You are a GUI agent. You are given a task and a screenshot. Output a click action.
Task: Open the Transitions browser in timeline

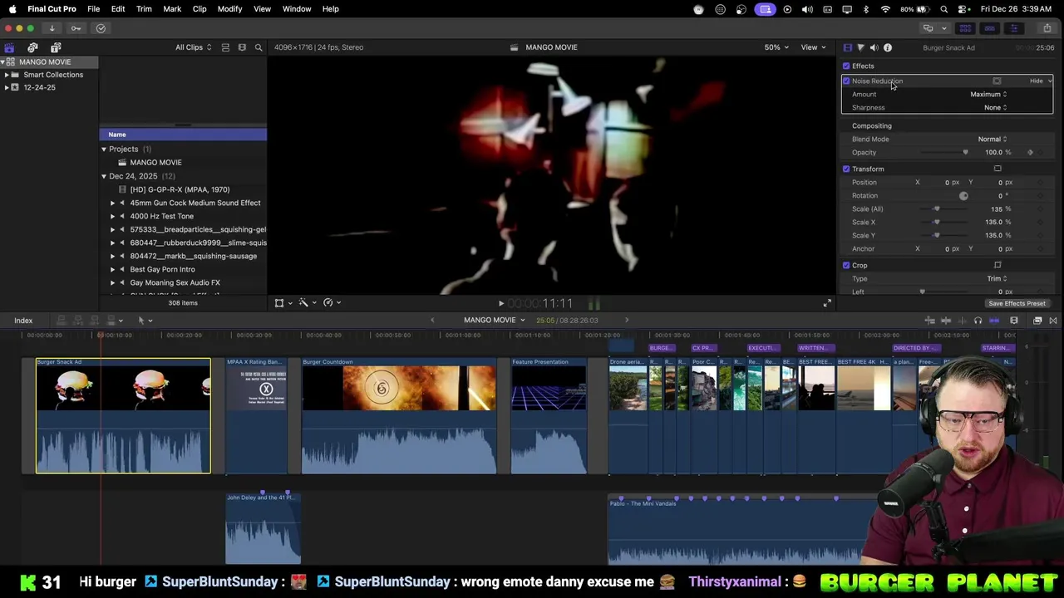coord(1052,321)
